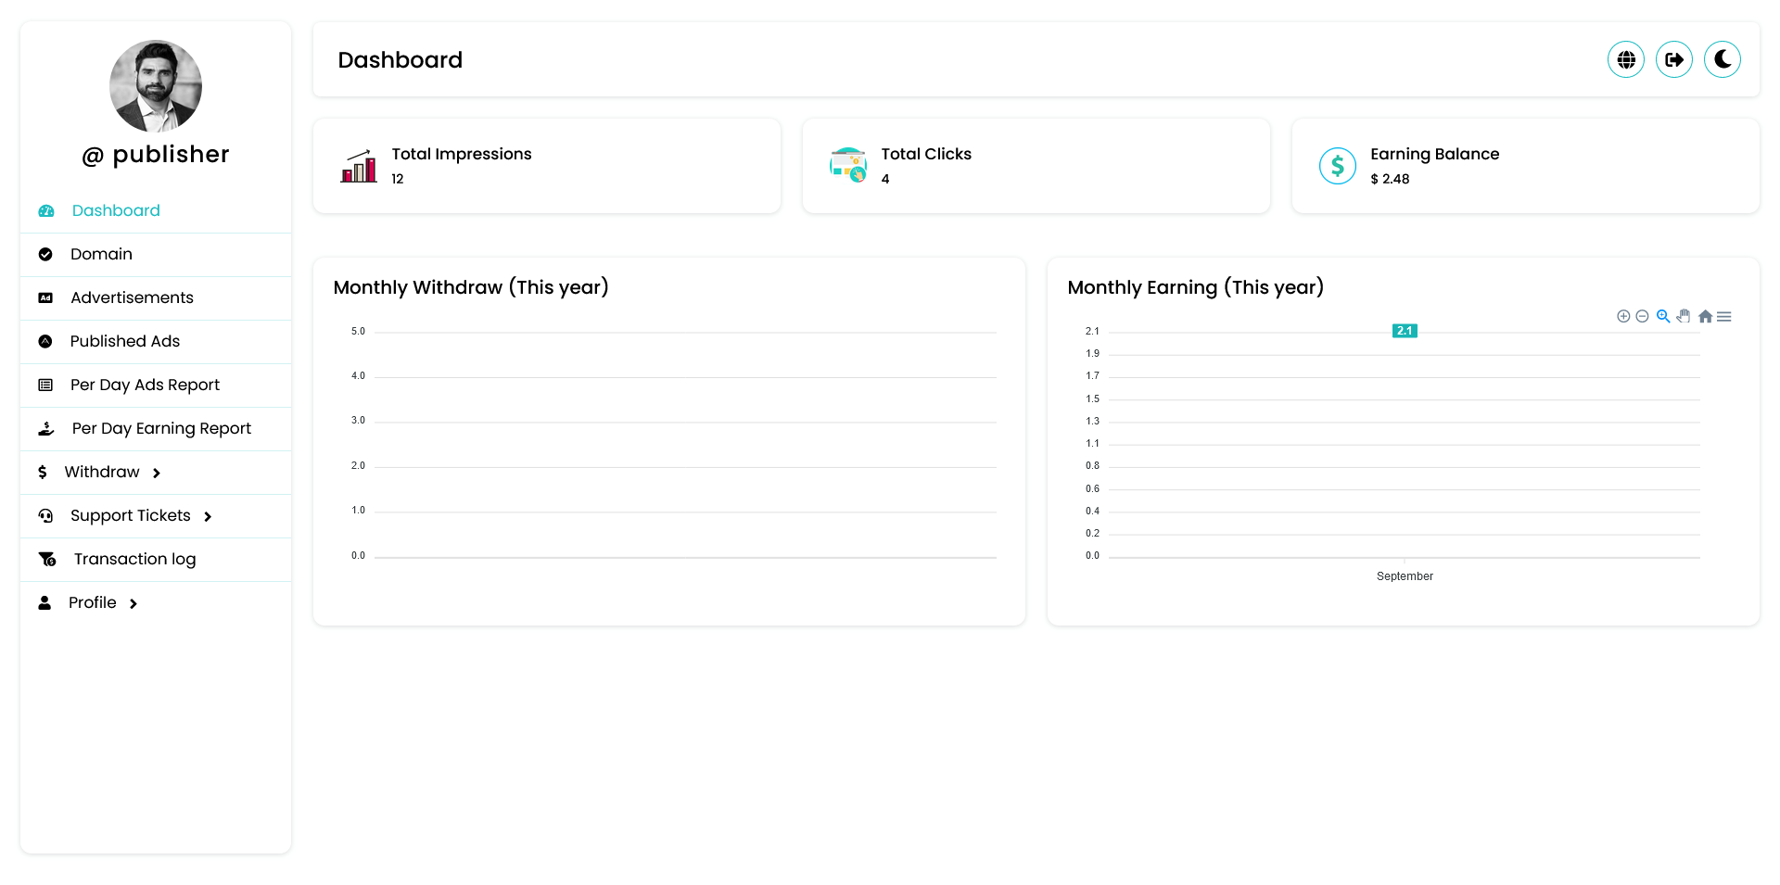Click chart zoom out minus icon
1780x885 pixels.
(1642, 317)
